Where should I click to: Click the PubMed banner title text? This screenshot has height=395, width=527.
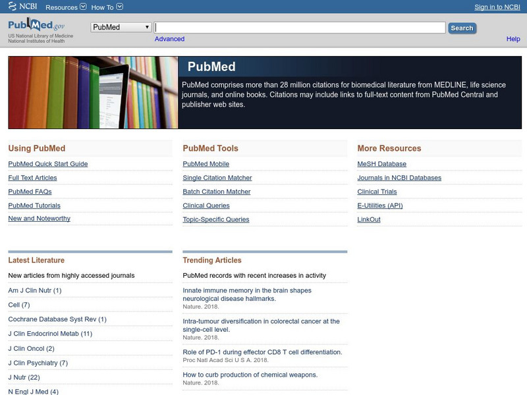(x=211, y=66)
